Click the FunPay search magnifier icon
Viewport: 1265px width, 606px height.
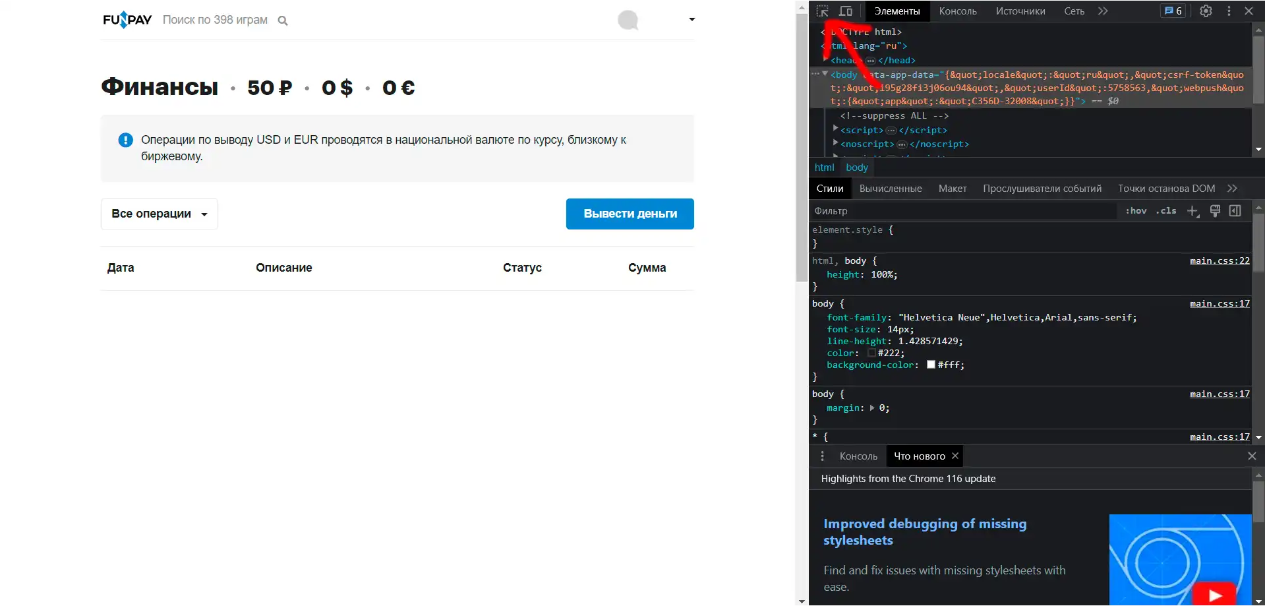283,20
